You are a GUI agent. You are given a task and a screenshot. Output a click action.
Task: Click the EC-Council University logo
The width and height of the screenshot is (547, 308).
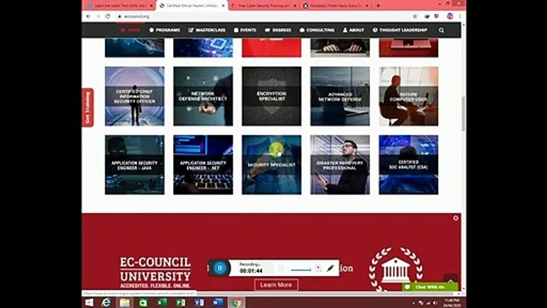(155, 272)
